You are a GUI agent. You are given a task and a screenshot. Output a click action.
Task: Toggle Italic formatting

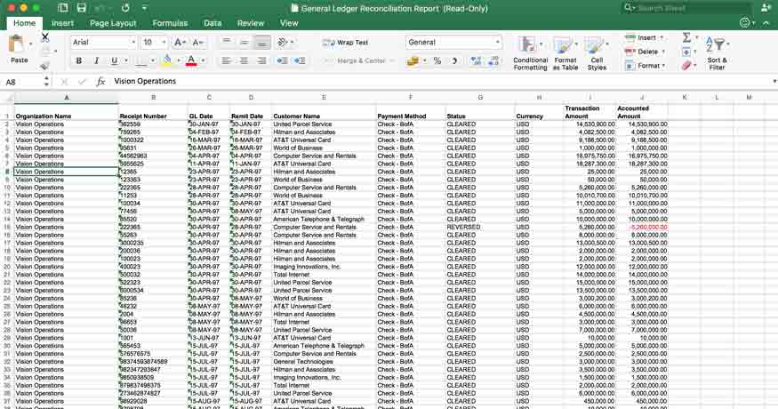click(96, 61)
